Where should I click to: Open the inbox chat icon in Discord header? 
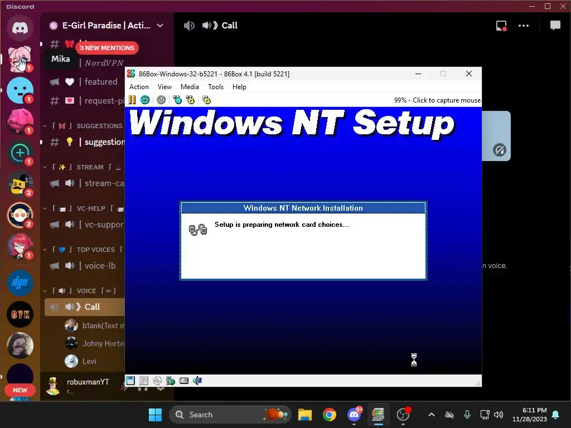point(555,26)
